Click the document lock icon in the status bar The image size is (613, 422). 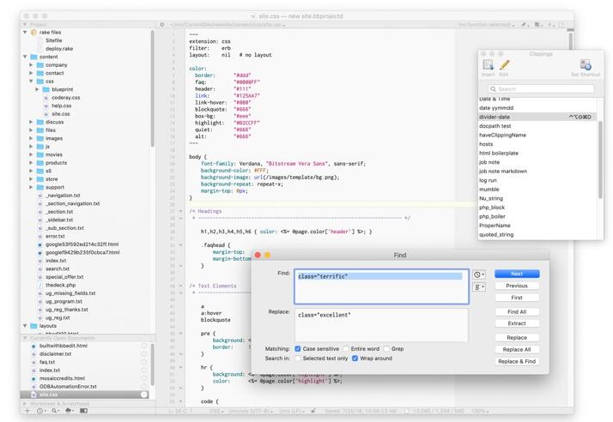pyautogui.click(x=313, y=411)
